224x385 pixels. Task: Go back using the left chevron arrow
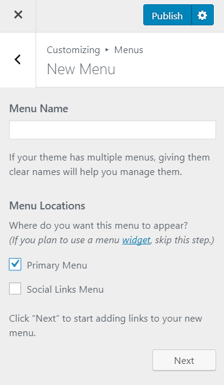(17, 60)
